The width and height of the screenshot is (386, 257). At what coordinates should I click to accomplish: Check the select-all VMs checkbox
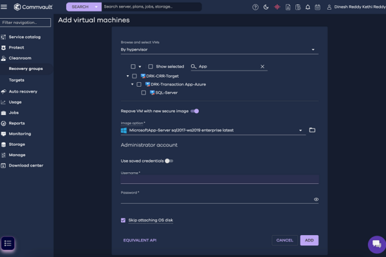[x=133, y=66]
